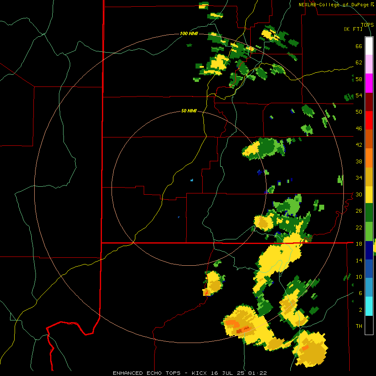Click "ENHANCED ECHO TOPS" in the bottom caption
Screen dimensions: 376x376
[147, 373]
